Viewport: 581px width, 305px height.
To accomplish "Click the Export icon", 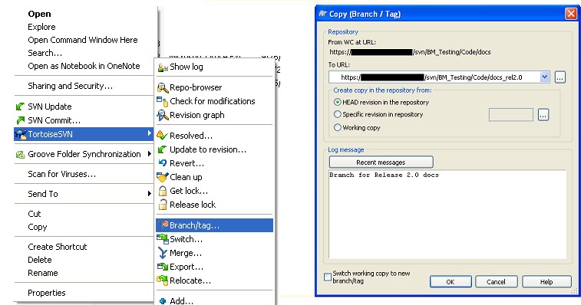I will point(163,267).
